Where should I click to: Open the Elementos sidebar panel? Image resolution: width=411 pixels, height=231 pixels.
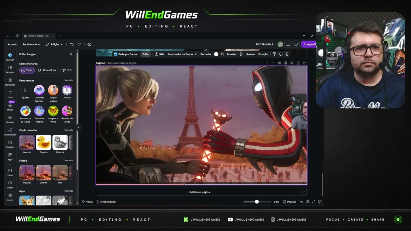pyautogui.click(x=10, y=82)
